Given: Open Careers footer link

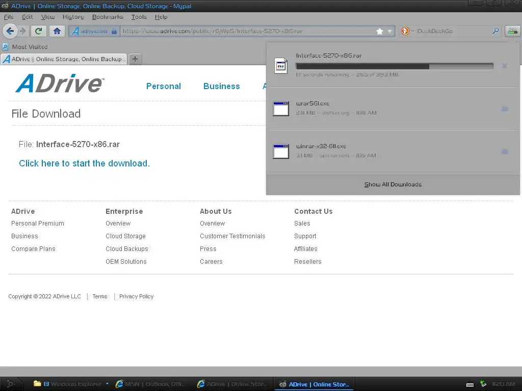Looking at the screenshot, I should pos(211,262).
